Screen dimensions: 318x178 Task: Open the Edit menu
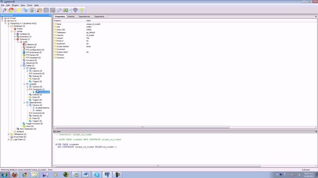click(x=8, y=5)
